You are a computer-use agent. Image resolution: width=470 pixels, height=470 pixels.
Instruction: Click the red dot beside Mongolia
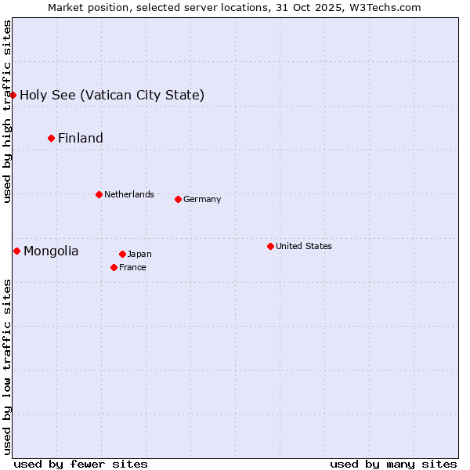(x=16, y=251)
